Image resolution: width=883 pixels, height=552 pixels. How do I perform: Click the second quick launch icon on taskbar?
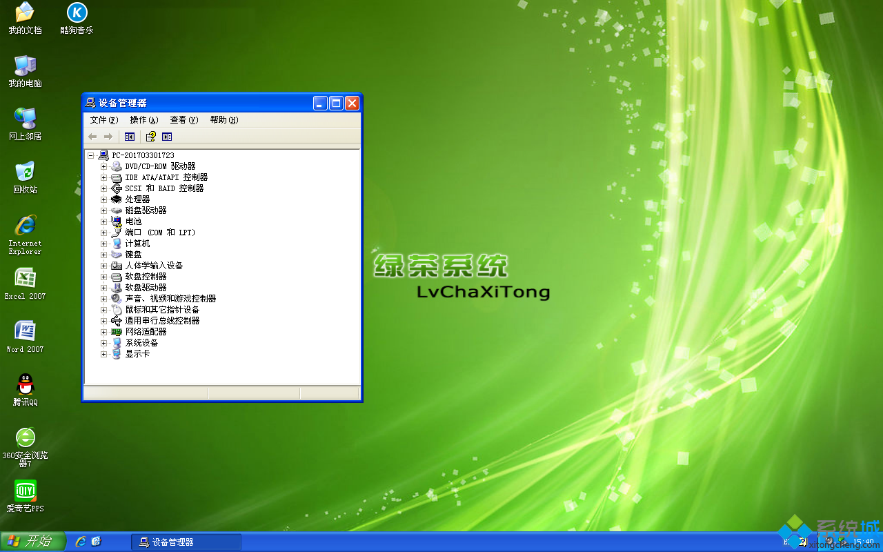click(97, 542)
